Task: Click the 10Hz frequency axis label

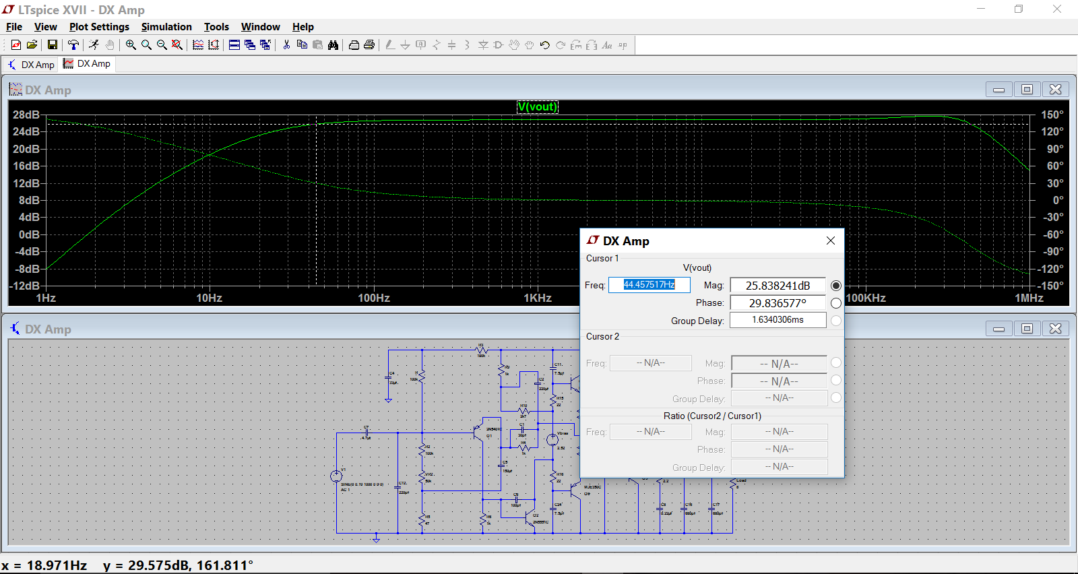Action: pyautogui.click(x=210, y=298)
